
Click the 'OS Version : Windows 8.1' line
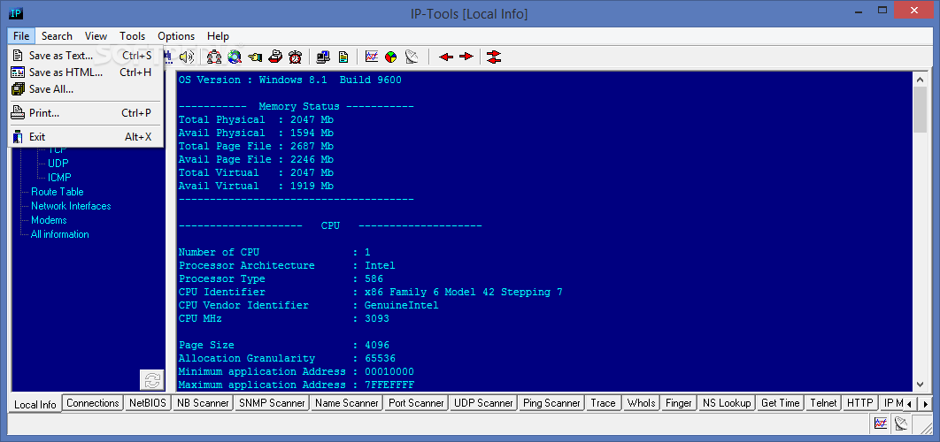click(x=289, y=80)
